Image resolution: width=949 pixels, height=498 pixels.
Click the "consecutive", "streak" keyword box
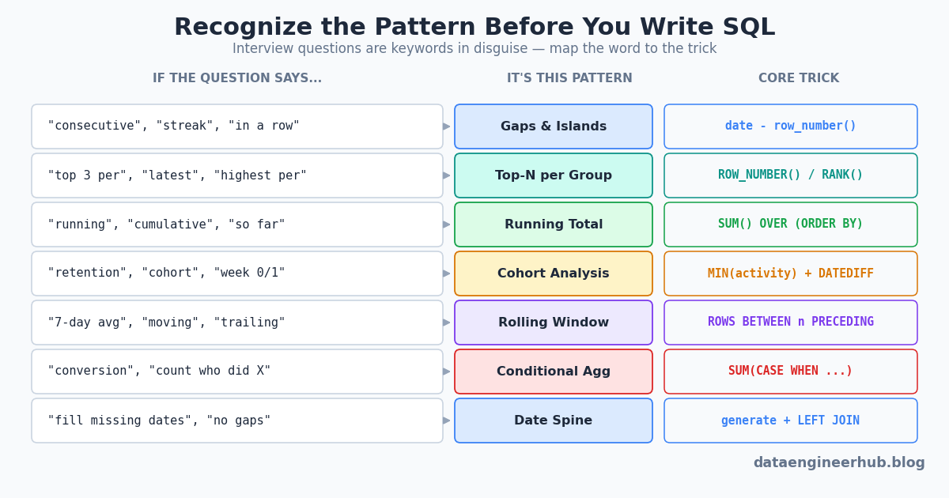click(x=237, y=126)
